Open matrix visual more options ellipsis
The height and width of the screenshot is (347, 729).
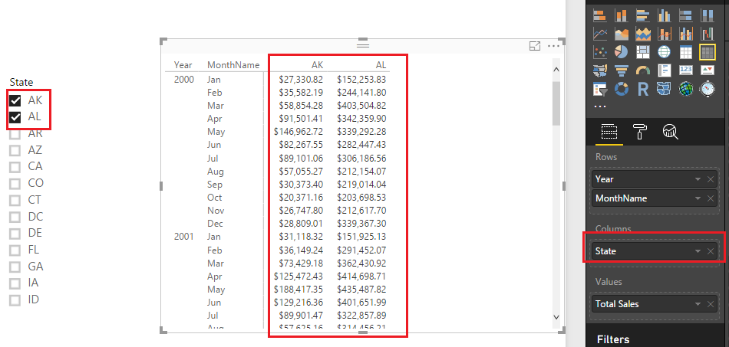(553, 46)
